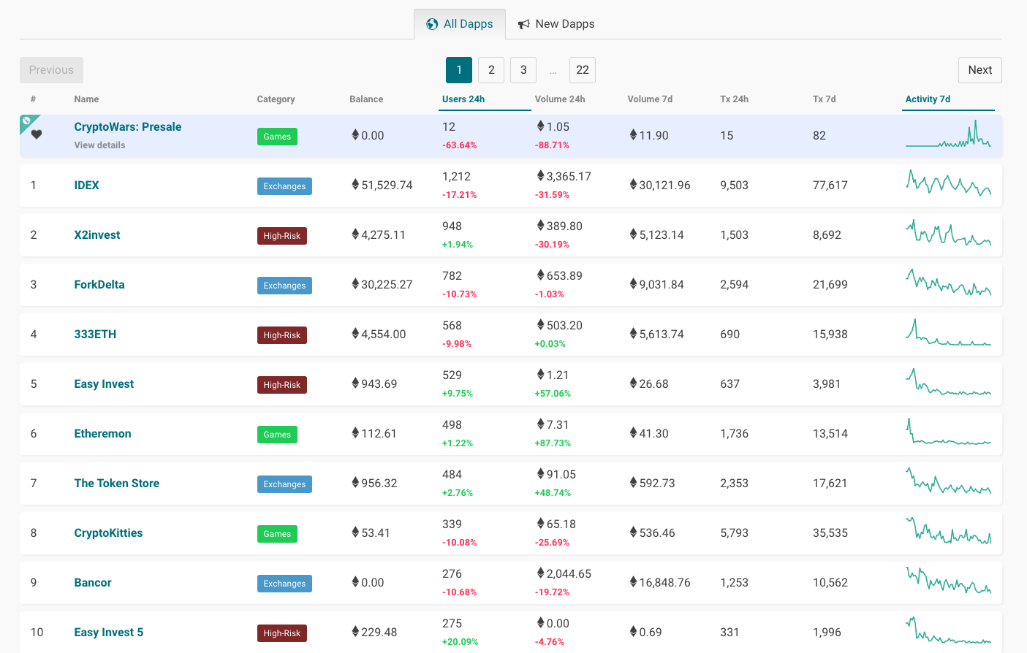Go to page 3
Viewport: 1027px width, 653px height.
pos(523,70)
